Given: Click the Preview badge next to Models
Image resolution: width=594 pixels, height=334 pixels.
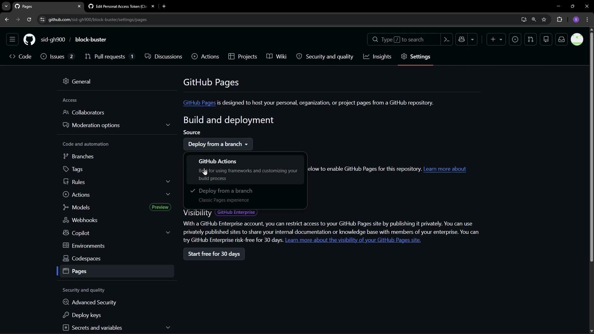Looking at the screenshot, I should 160,207.
